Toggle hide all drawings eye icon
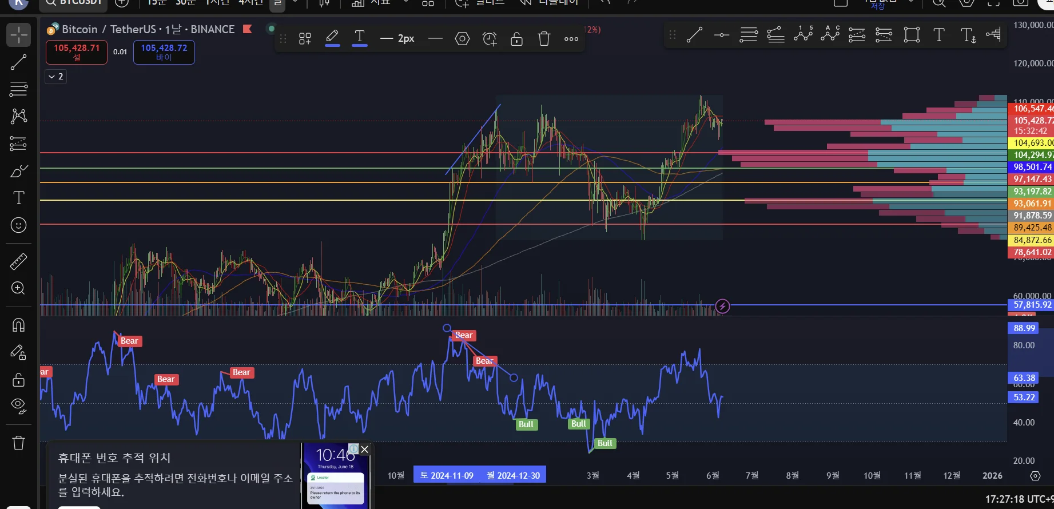The height and width of the screenshot is (509, 1054). tap(18, 405)
